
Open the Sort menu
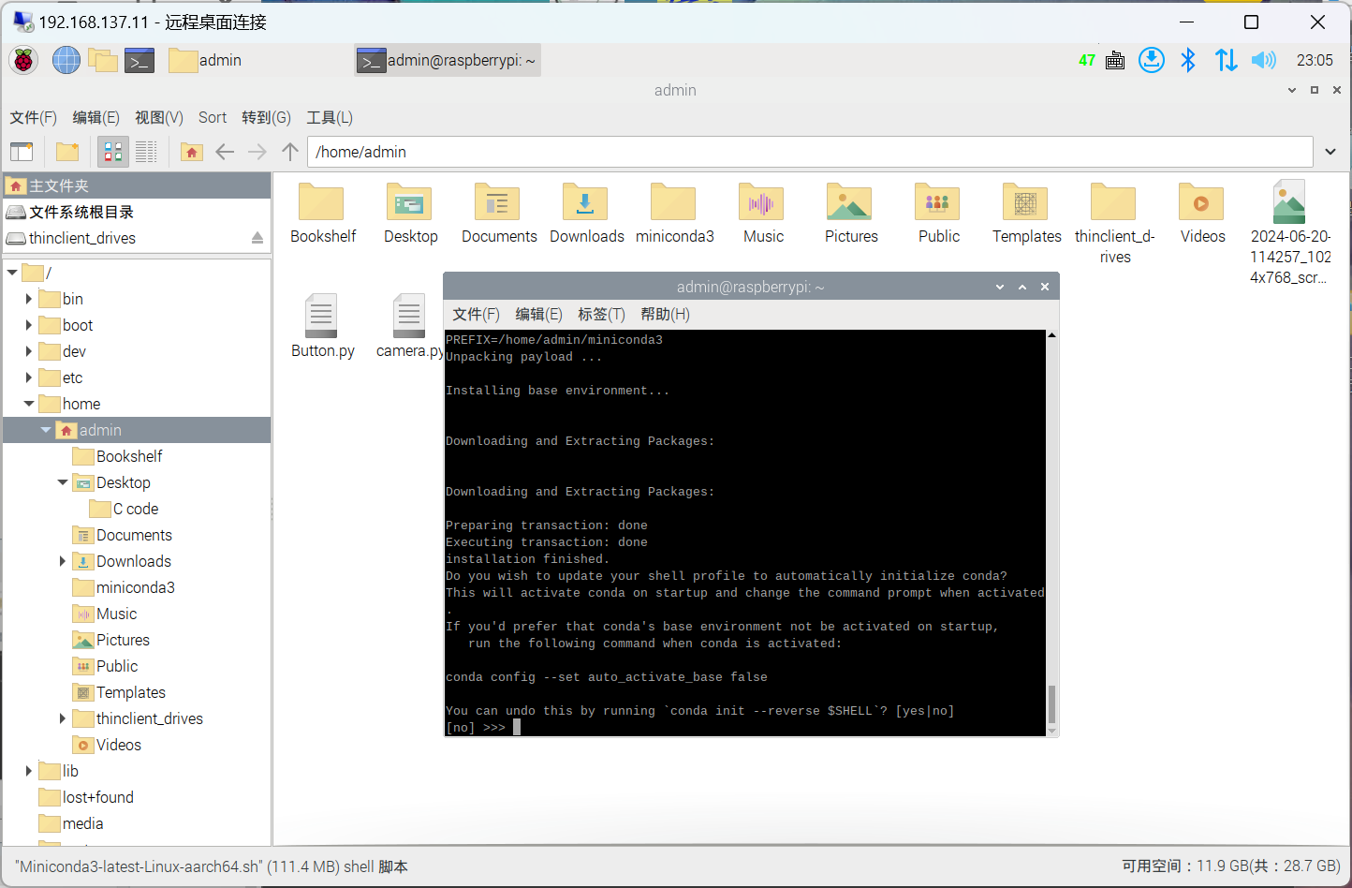click(x=213, y=117)
